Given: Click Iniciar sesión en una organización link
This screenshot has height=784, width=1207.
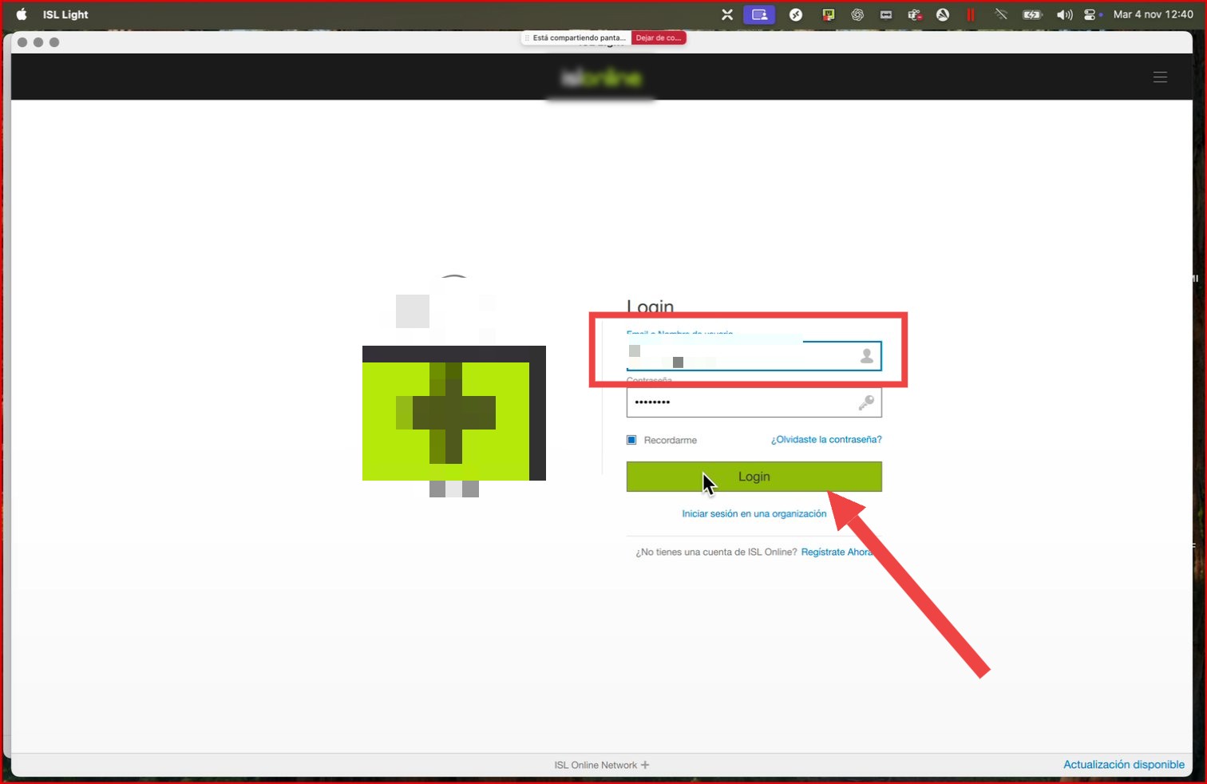Looking at the screenshot, I should tap(754, 513).
